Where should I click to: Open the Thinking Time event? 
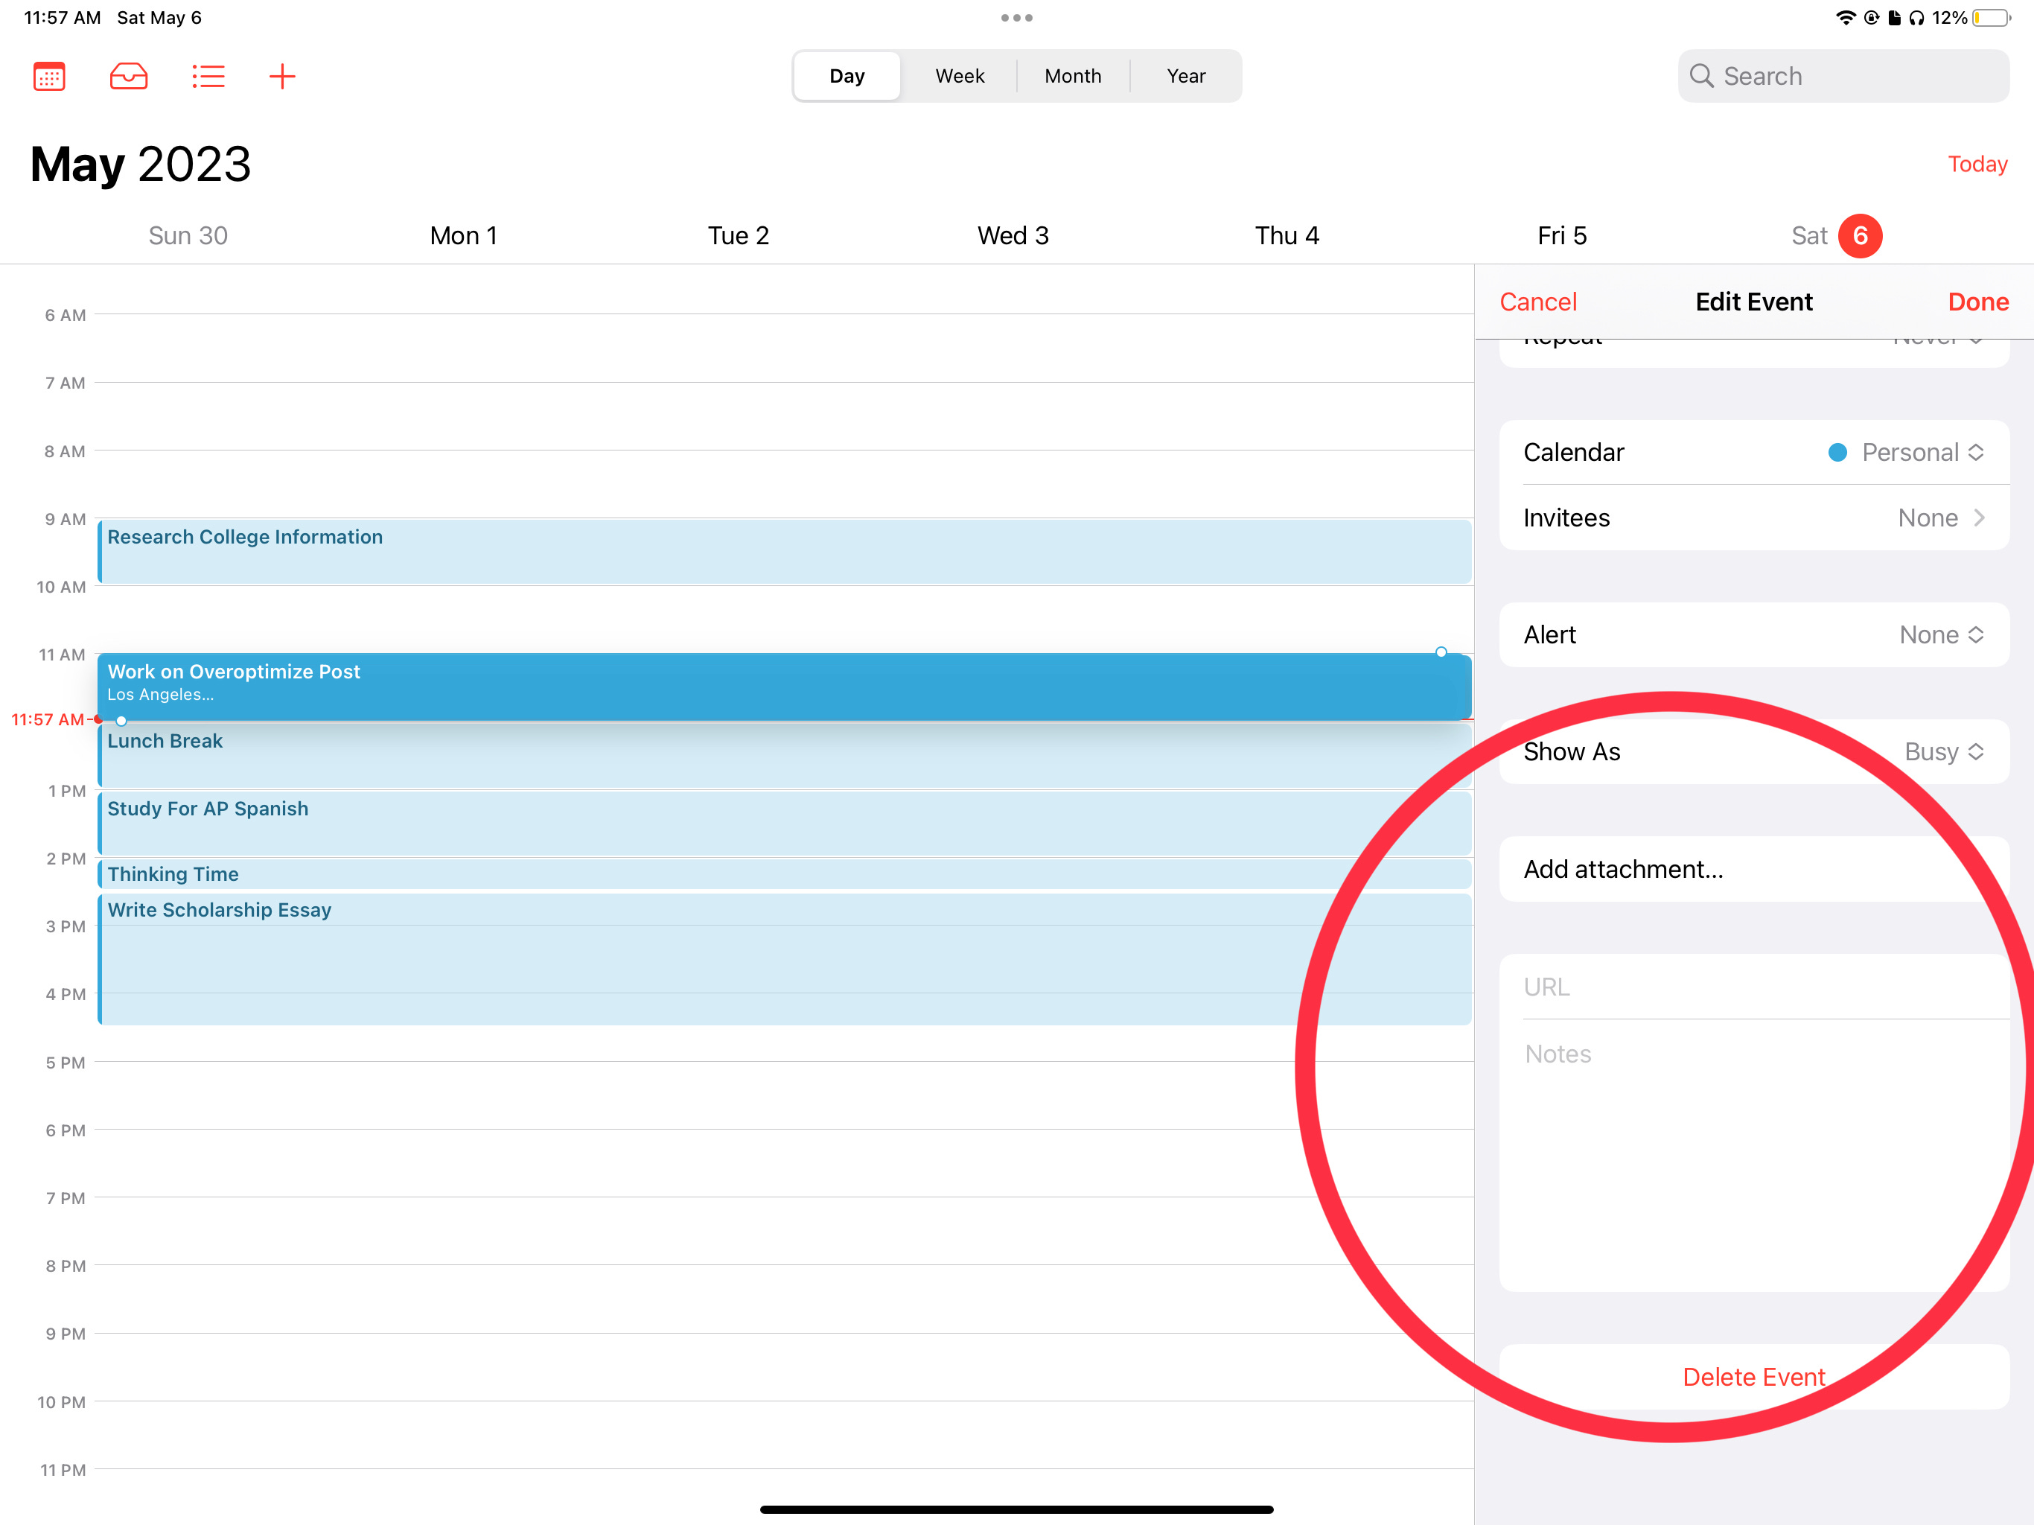coord(785,873)
